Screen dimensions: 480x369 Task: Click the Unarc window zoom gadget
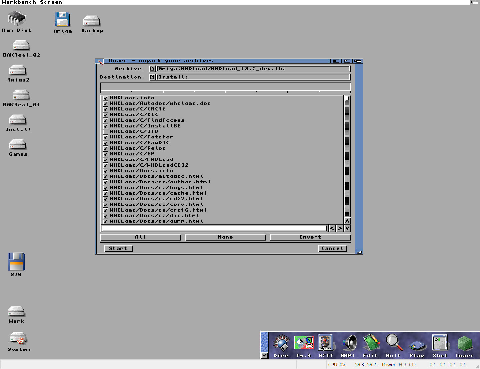[347, 61]
